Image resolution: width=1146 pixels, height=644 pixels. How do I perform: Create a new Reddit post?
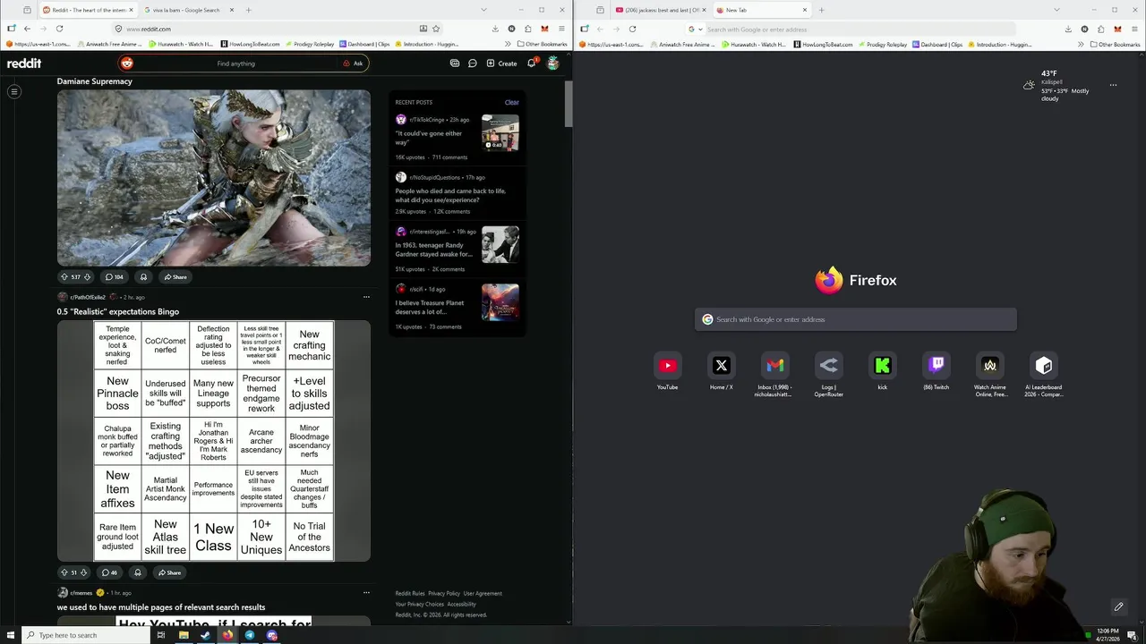pos(501,64)
